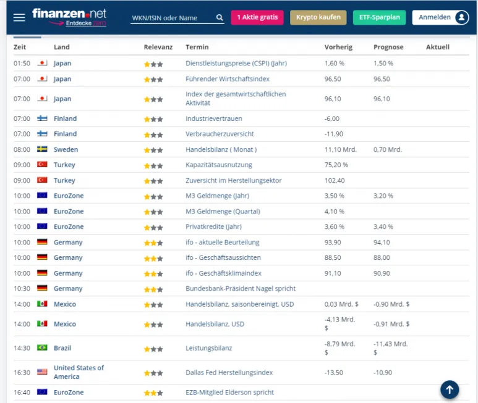Screen dimensions: 478x403
Task: Click the user profile avatar icon
Action: pos(461,17)
